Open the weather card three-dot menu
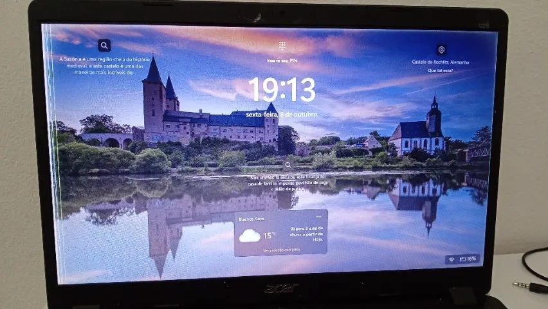This screenshot has width=548, height=309. point(319,216)
